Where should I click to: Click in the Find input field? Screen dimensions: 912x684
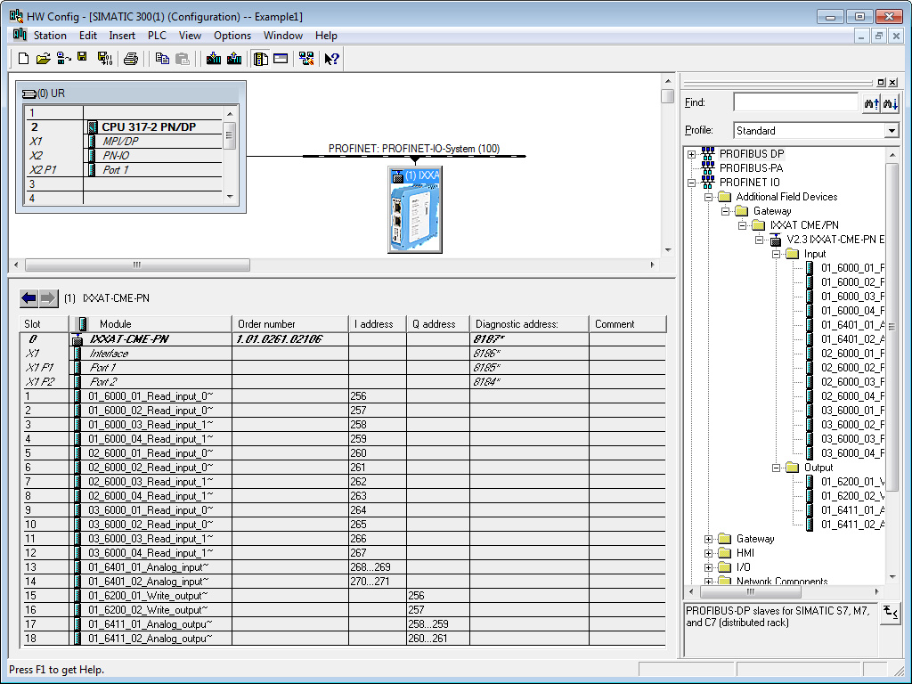[x=795, y=102]
